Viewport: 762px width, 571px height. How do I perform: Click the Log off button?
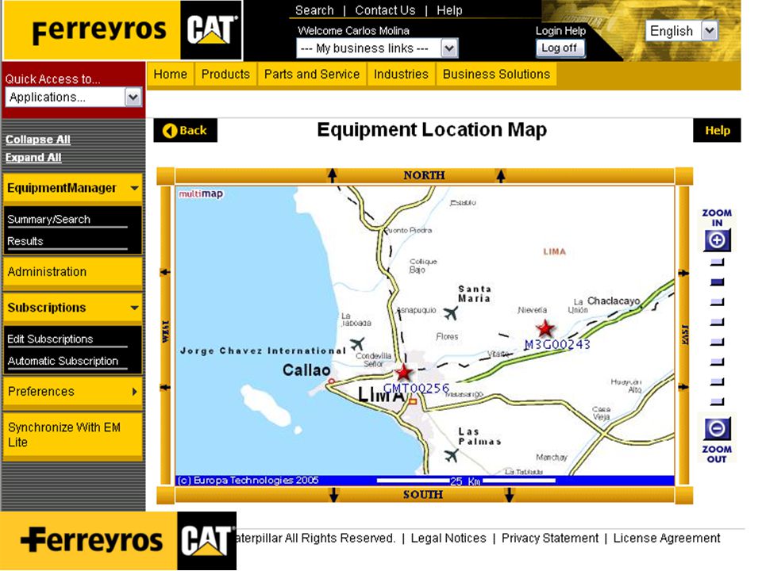pos(560,48)
